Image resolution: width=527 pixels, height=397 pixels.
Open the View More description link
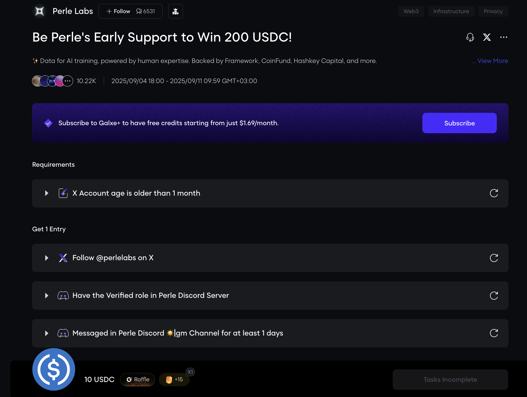tap(492, 61)
